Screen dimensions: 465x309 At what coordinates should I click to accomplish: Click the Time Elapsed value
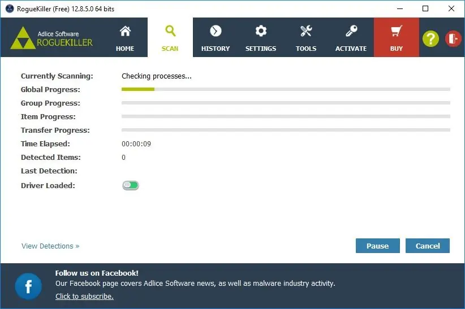tap(136, 143)
